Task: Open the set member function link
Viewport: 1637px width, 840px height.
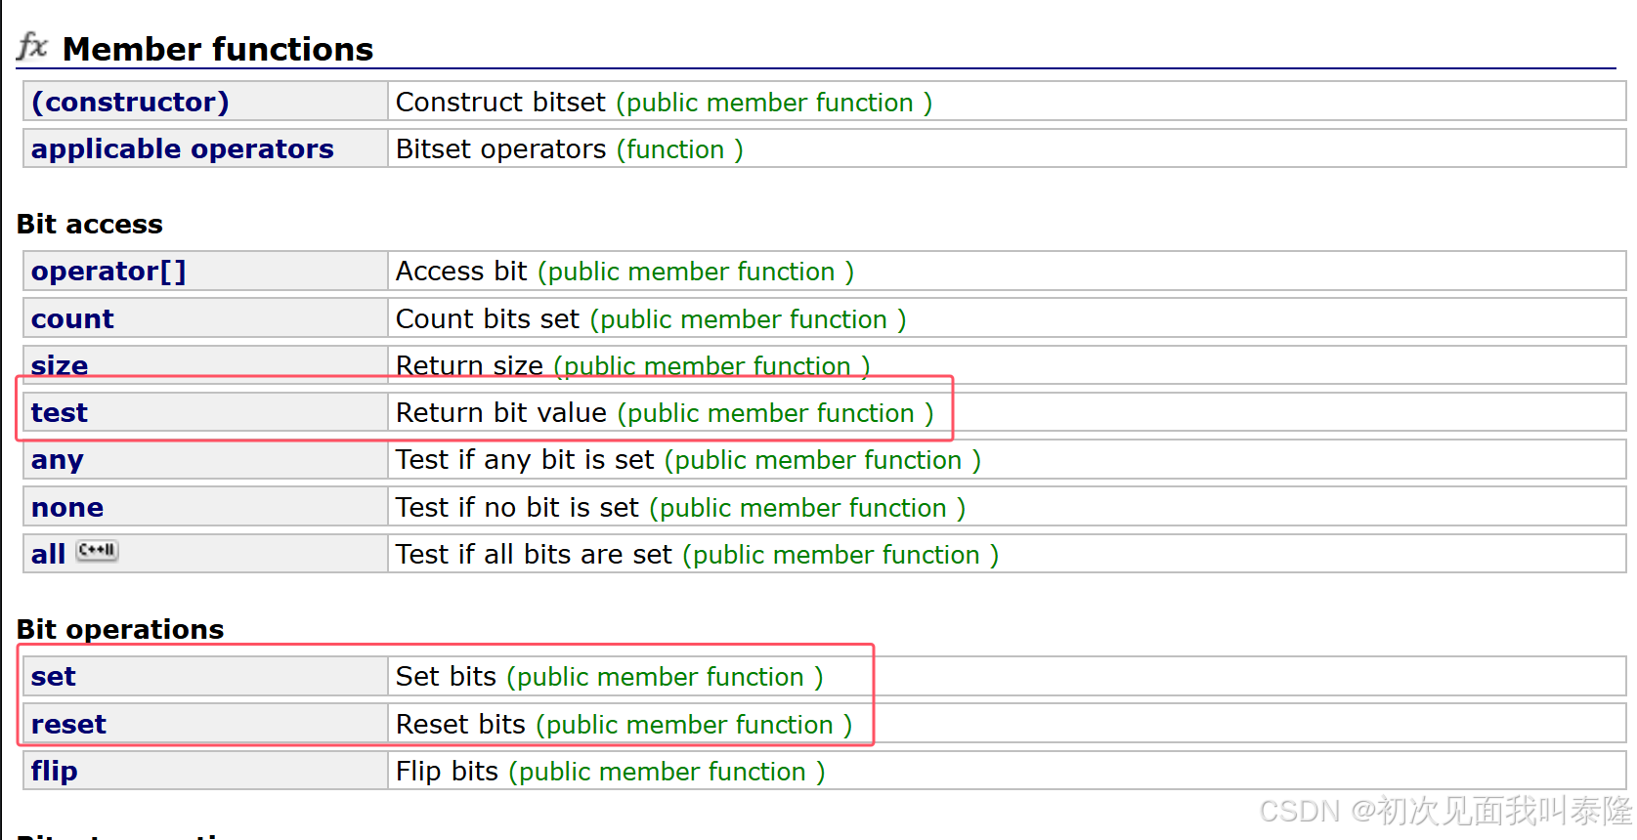Action: tap(54, 676)
